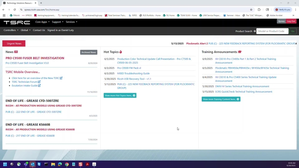
Task: Open the Contact Us page
Action: pyautogui.click(x=39, y=30)
